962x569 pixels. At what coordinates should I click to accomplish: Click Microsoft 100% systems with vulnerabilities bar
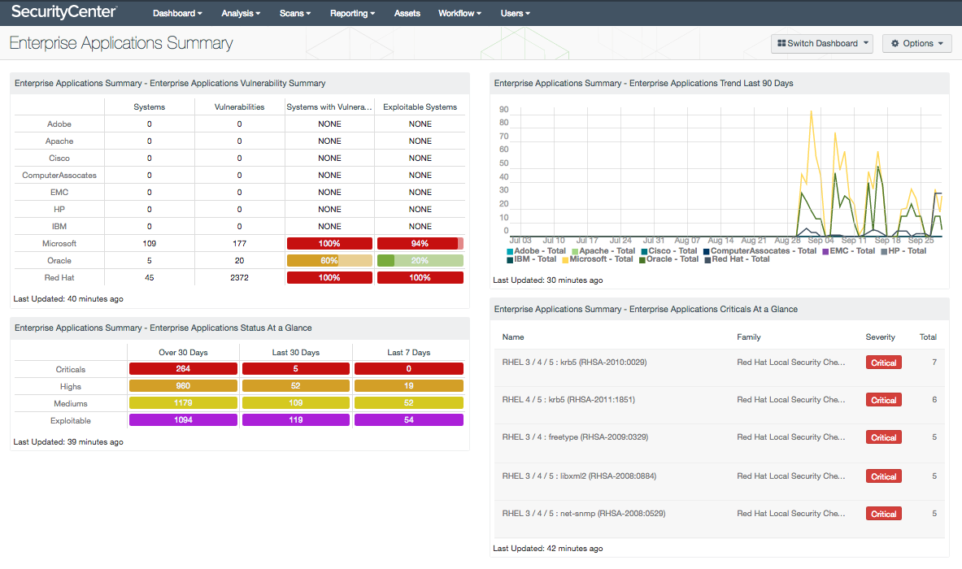click(329, 243)
